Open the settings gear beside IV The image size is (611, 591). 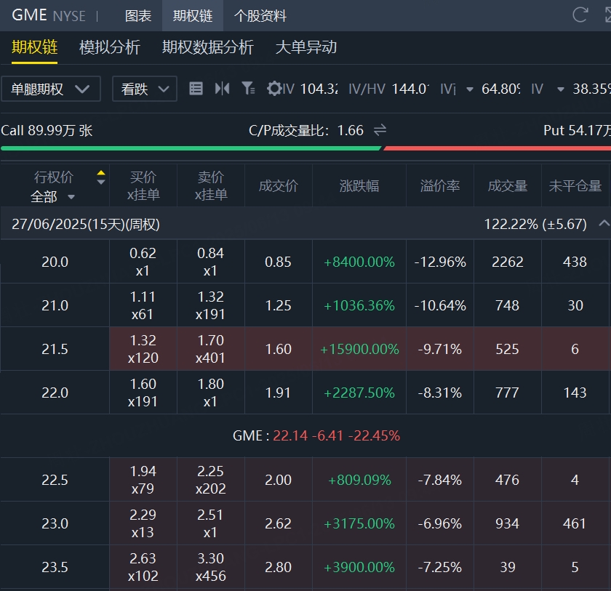[274, 89]
